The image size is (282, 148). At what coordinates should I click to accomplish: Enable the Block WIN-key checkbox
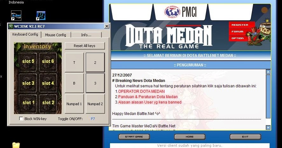21,119
